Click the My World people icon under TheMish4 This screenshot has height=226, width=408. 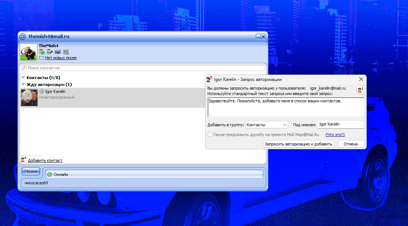click(42, 52)
